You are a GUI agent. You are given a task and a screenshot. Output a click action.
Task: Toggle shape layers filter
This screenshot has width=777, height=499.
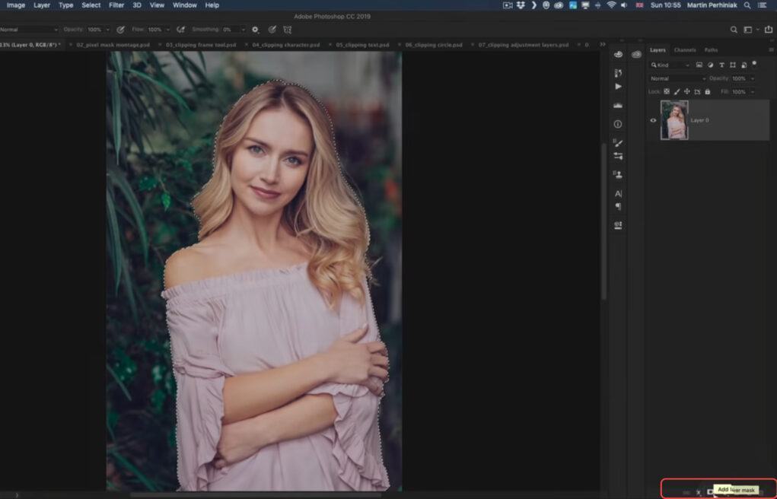pyautogui.click(x=732, y=65)
